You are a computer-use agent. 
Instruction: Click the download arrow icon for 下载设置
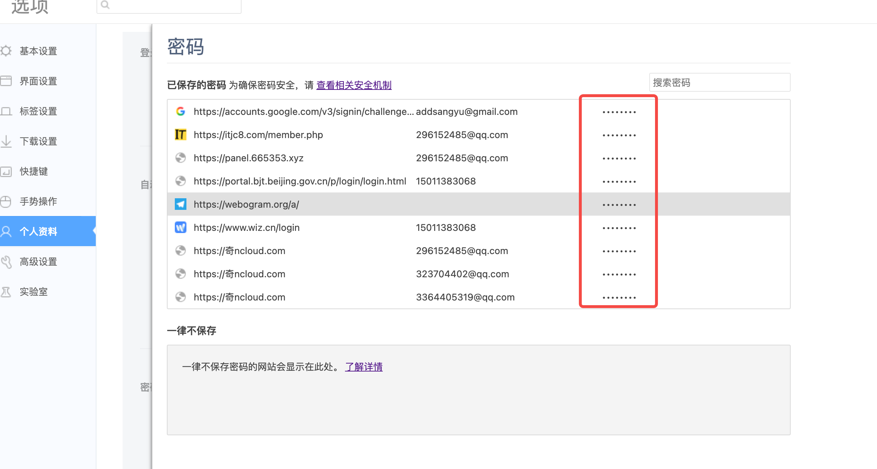click(x=6, y=141)
